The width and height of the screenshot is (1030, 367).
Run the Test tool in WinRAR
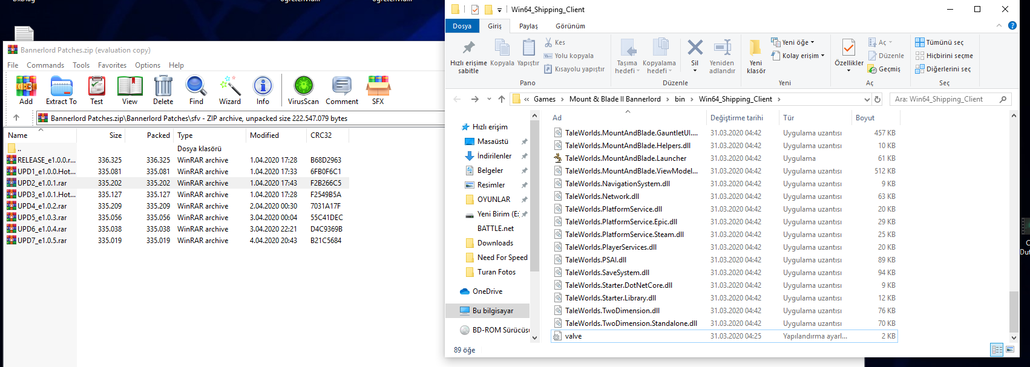click(96, 91)
